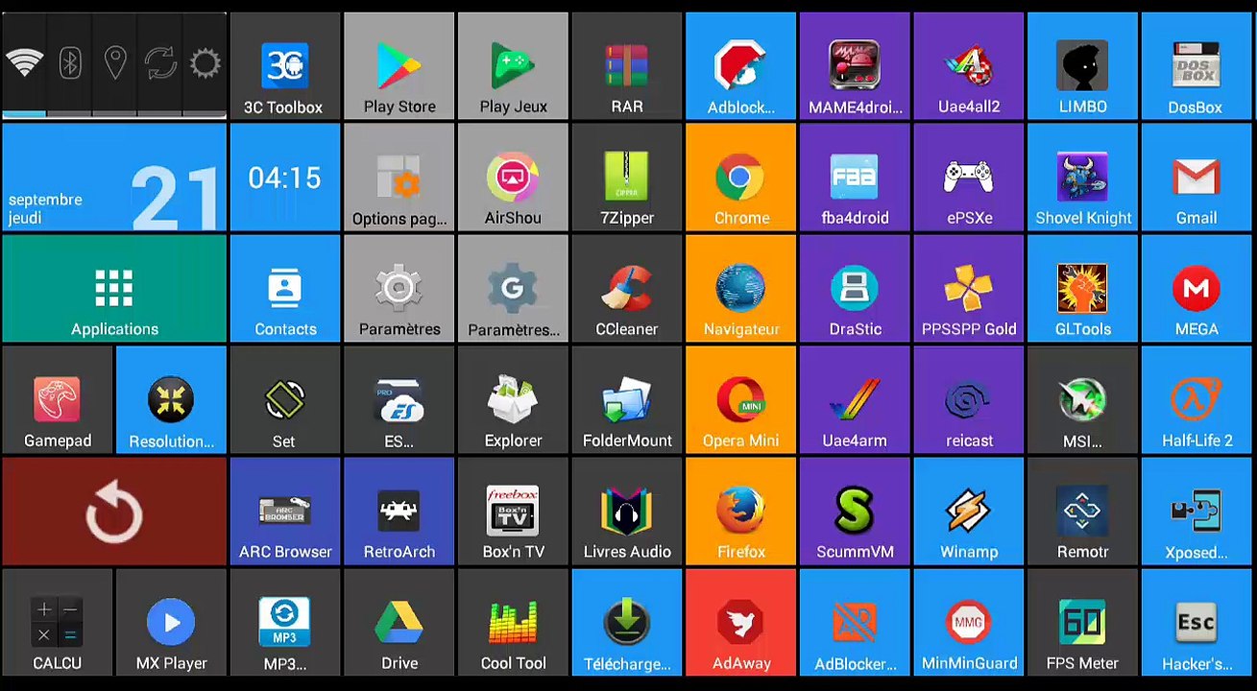This screenshot has width=1257, height=691.
Task: Toggle the location quick setting
Action: tap(114, 64)
